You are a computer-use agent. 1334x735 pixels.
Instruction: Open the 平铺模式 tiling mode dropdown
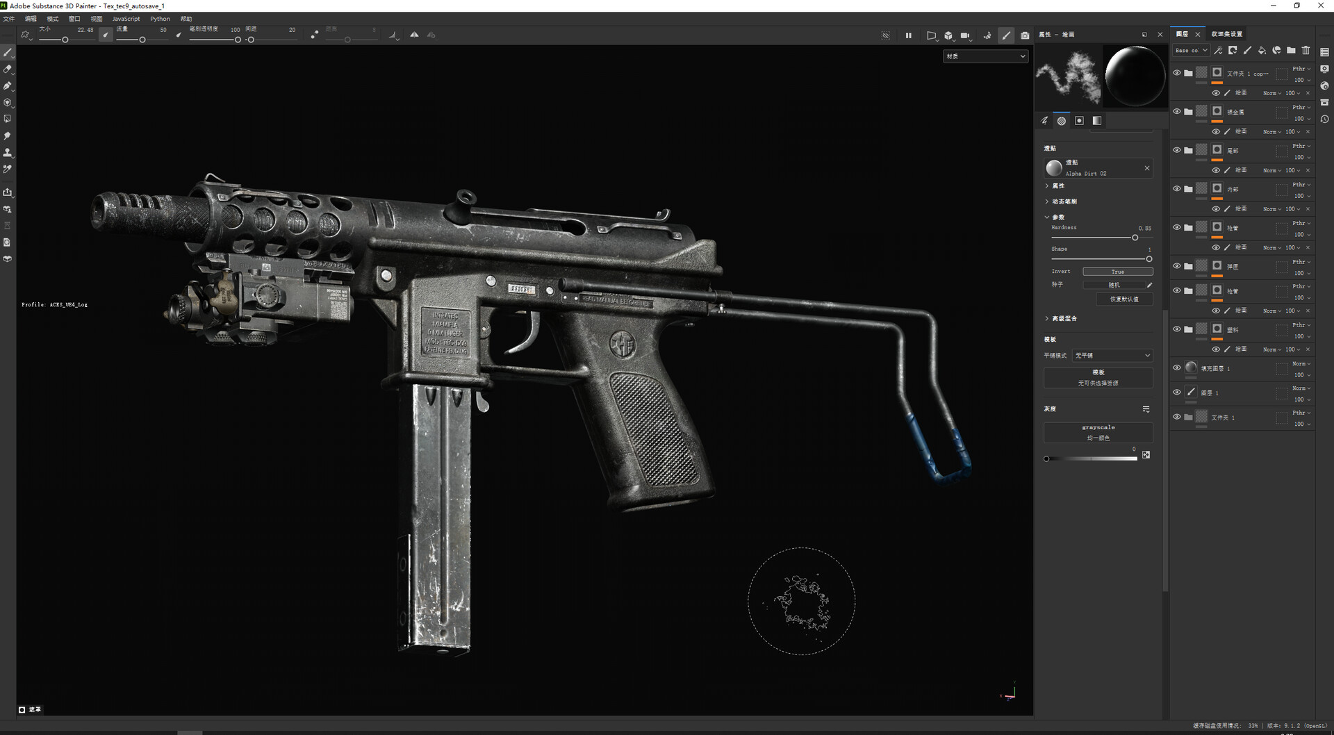pos(1112,355)
